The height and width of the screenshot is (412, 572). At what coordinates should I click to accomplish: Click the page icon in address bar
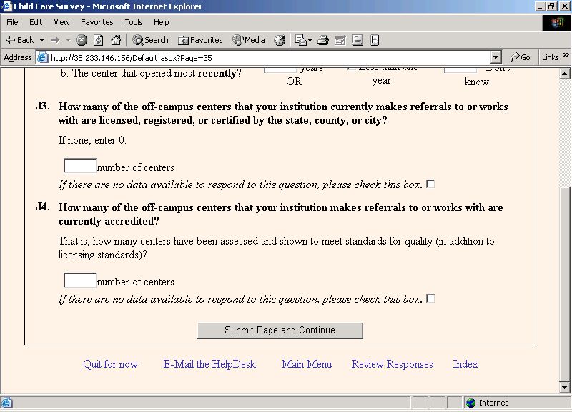click(43, 58)
